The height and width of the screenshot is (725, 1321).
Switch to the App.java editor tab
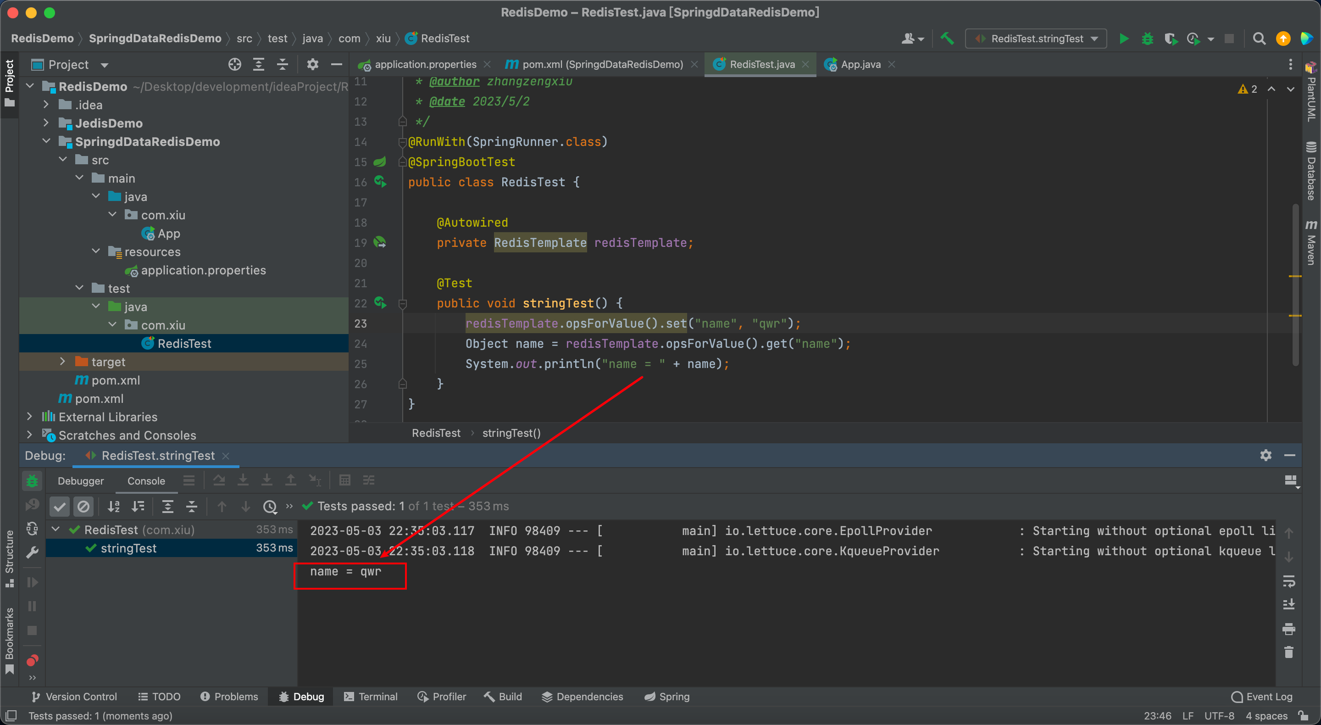[x=860, y=64]
